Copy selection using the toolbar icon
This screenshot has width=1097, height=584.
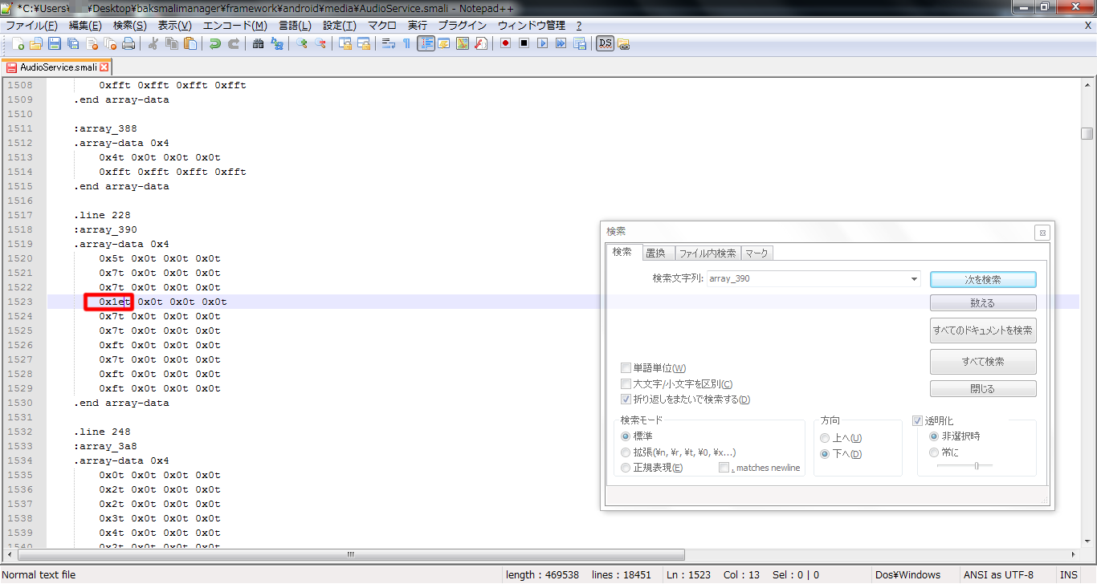(x=171, y=43)
